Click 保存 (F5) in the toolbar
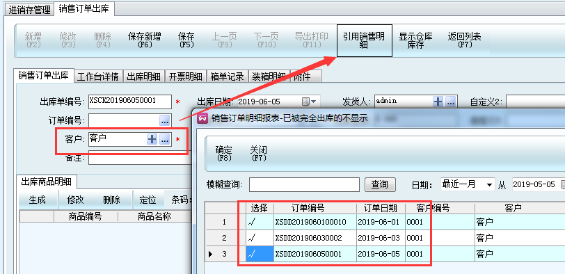This screenshot has width=565, height=274. [x=186, y=40]
